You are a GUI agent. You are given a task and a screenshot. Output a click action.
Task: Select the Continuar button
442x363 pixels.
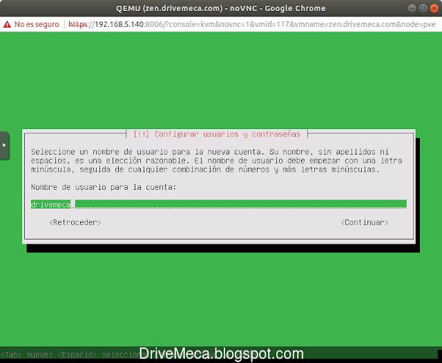(x=364, y=222)
